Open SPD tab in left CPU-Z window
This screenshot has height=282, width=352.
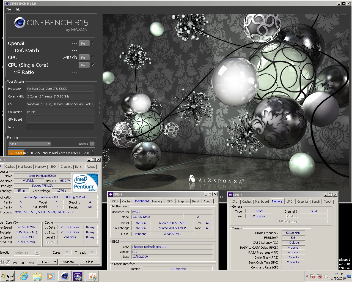click(53, 167)
